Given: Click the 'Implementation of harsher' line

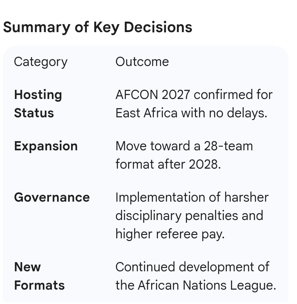Looking at the screenshot, I should (192, 197).
